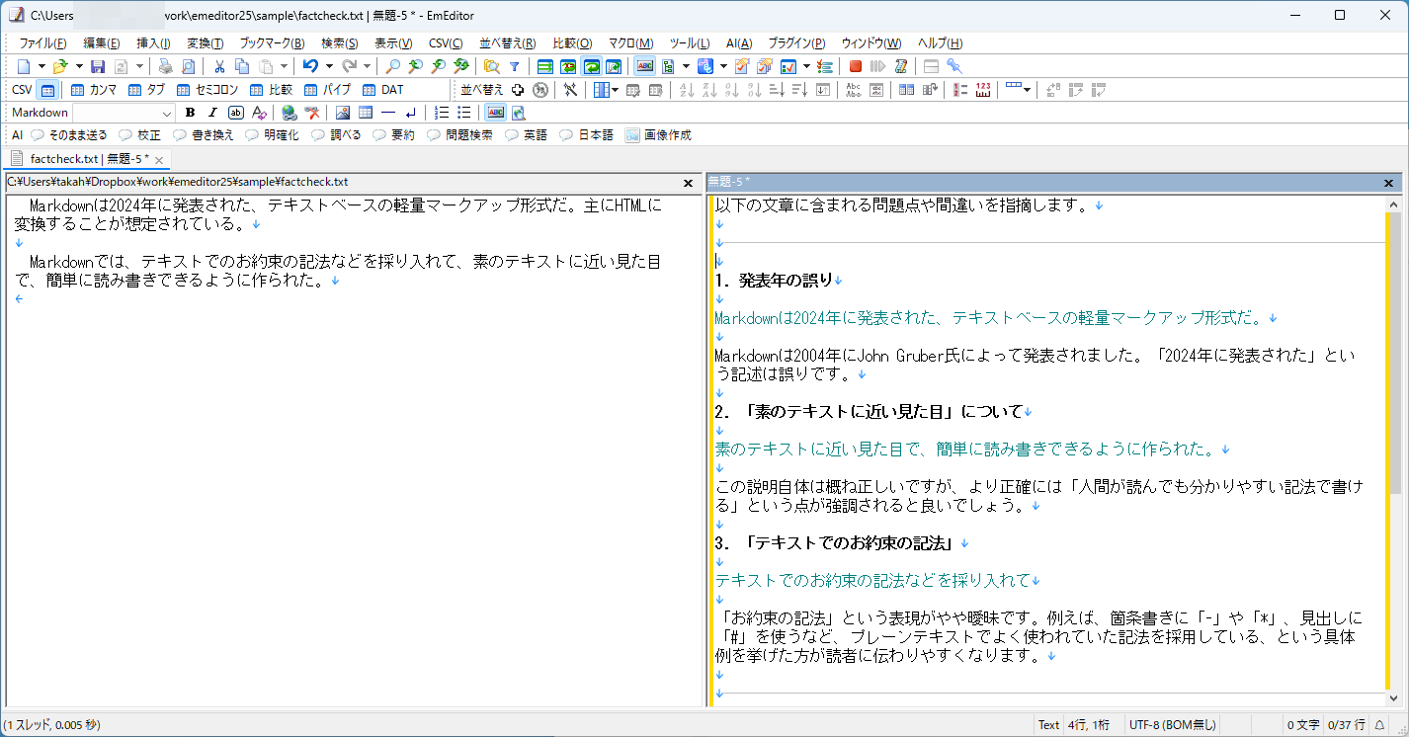Open the マクロ menu
Screen dimensions: 1409x737
[x=629, y=42]
